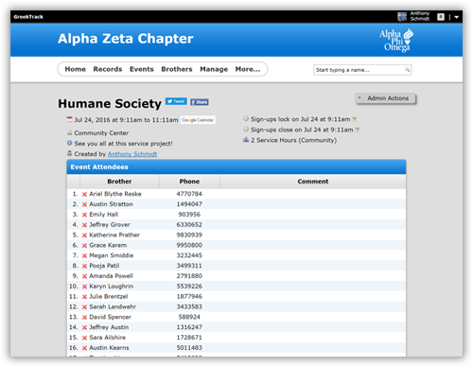Go to the Brothers menu

click(177, 69)
